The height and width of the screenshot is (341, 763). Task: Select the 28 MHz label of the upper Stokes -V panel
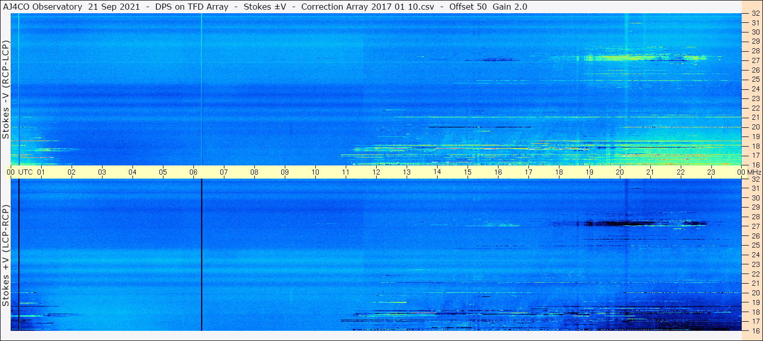(755, 51)
